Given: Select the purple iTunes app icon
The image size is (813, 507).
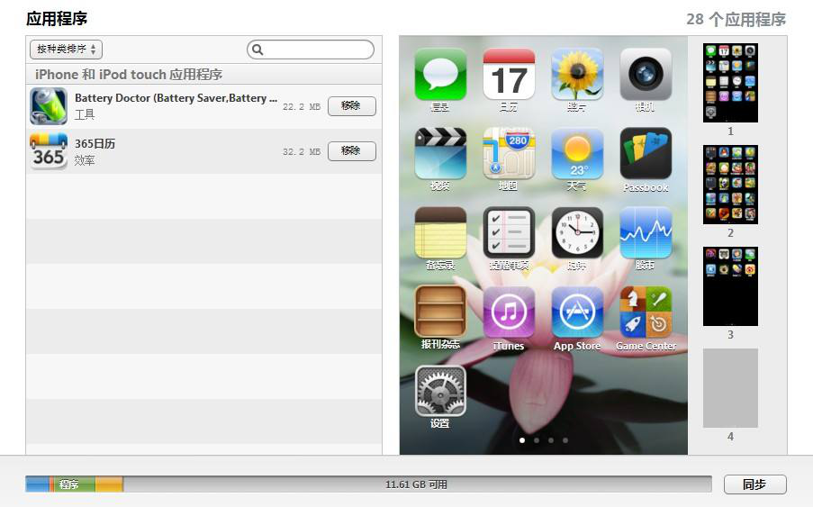Looking at the screenshot, I should pyautogui.click(x=509, y=312).
